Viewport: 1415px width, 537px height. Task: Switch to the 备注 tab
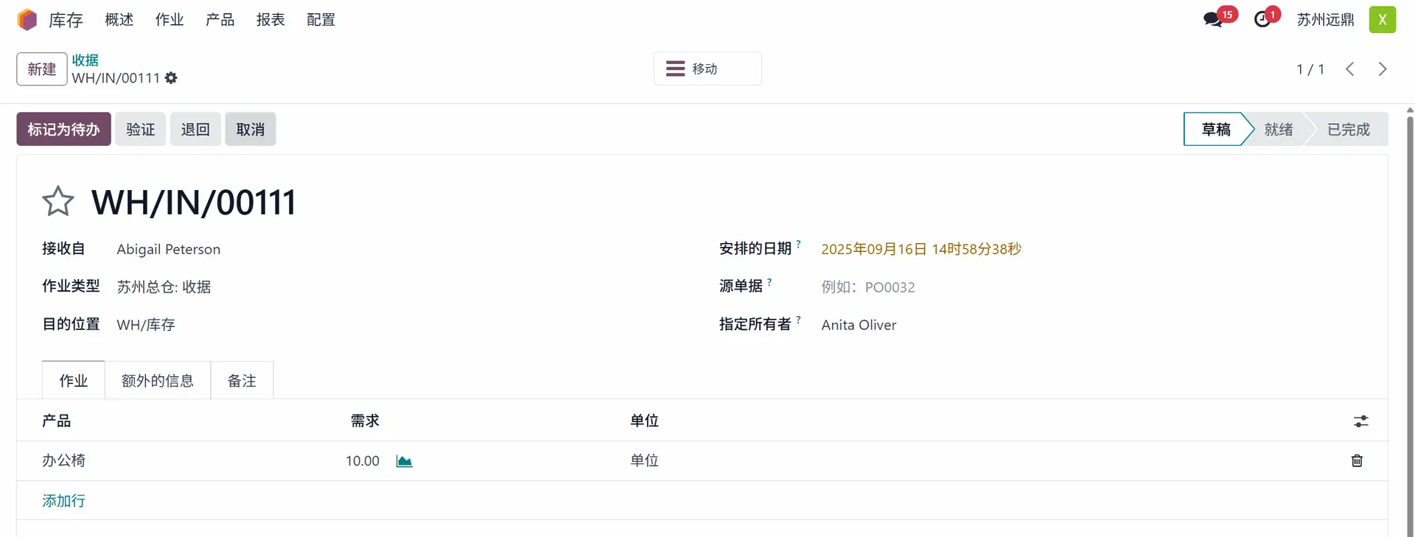[242, 381]
